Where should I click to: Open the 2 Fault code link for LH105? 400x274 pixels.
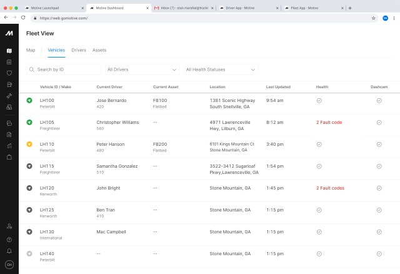point(329,122)
